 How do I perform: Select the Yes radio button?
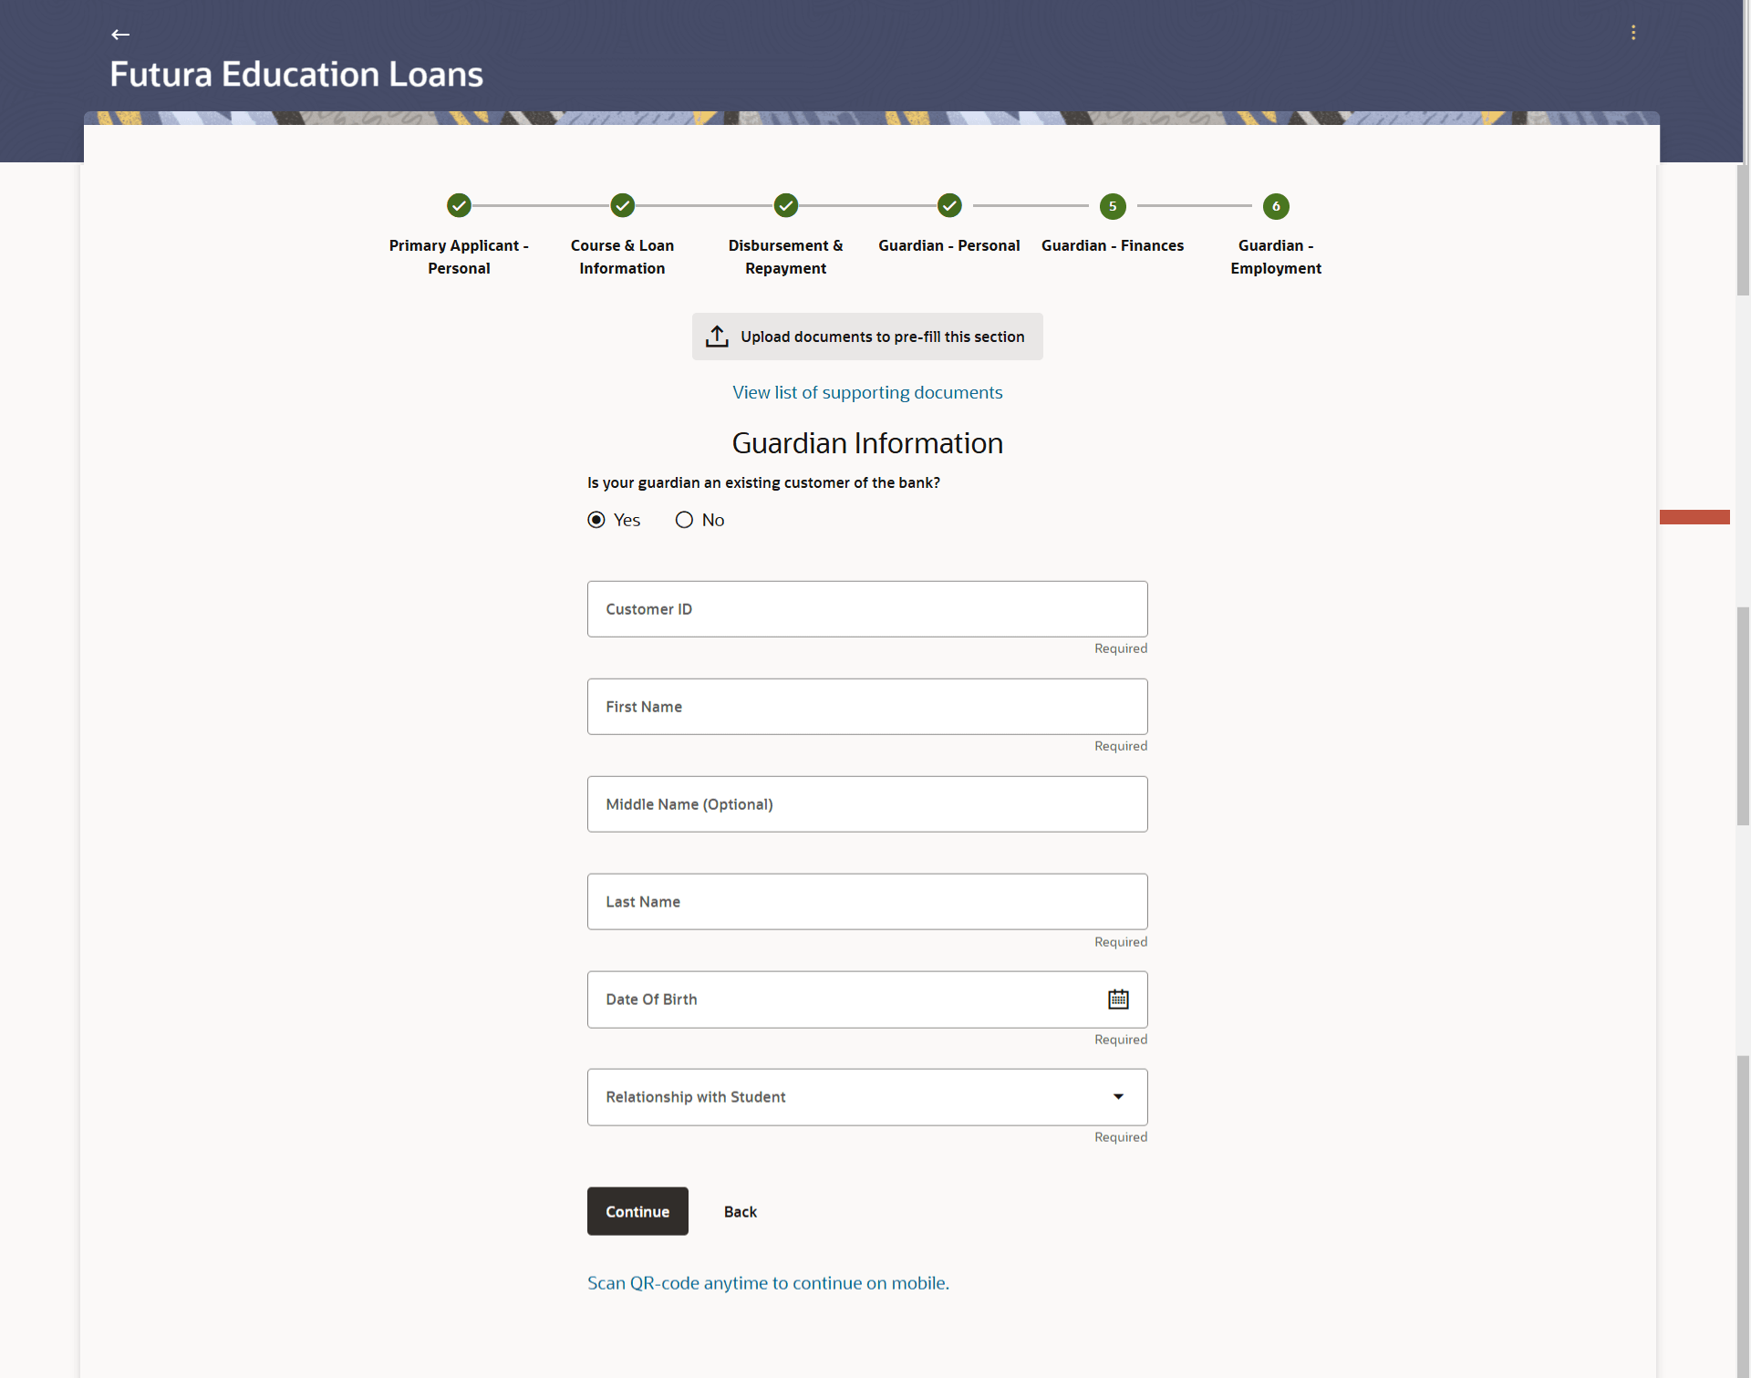596,520
